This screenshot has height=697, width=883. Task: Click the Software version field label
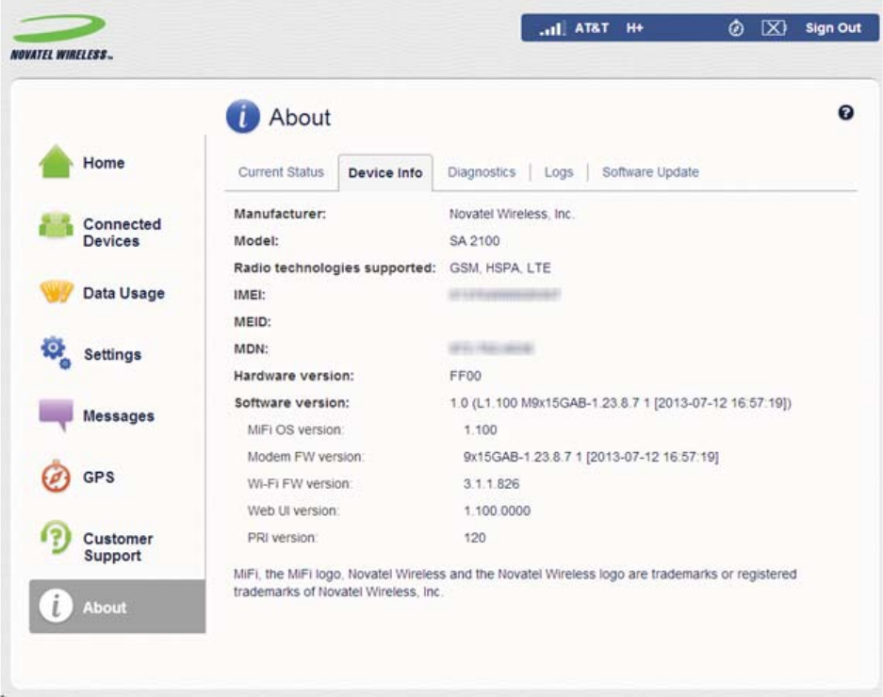[x=292, y=402]
